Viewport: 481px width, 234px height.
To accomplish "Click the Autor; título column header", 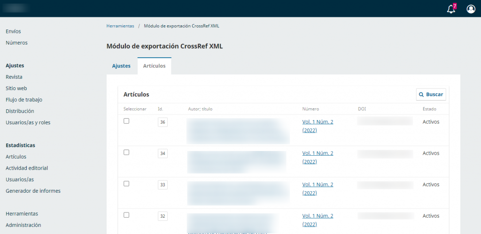I will point(200,109).
